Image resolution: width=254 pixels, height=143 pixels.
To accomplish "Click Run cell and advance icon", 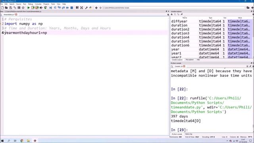I will [37, 8].
